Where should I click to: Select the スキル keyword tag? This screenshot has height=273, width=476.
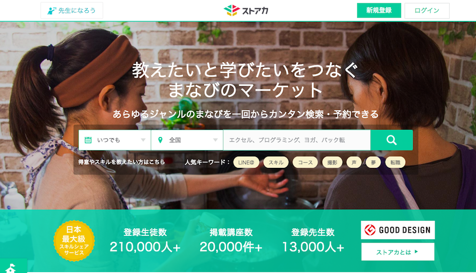point(276,162)
